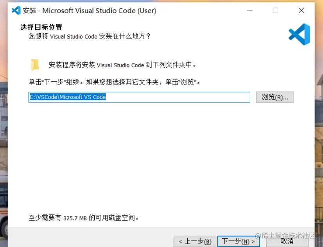Click the VS Code icon in title bar
Screen dimensions: 323x247
[x=16, y=10]
